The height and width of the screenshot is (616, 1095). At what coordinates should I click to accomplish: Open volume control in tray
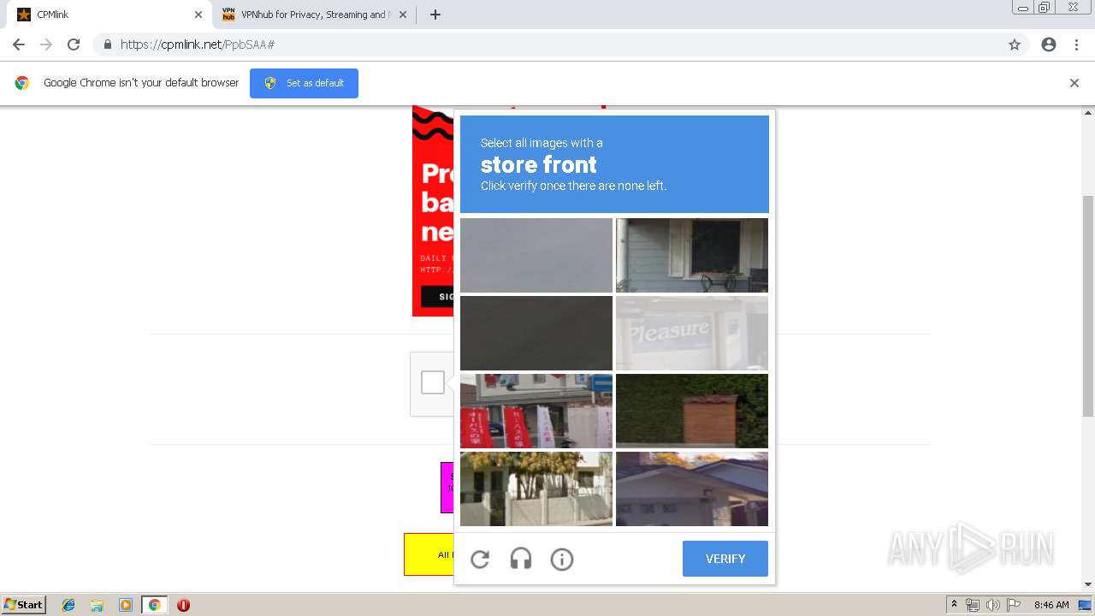pos(992,605)
